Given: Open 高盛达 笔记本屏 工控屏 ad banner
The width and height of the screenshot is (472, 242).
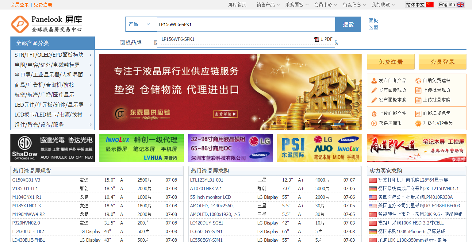Looking at the screenshot, I should (x=416, y=148).
